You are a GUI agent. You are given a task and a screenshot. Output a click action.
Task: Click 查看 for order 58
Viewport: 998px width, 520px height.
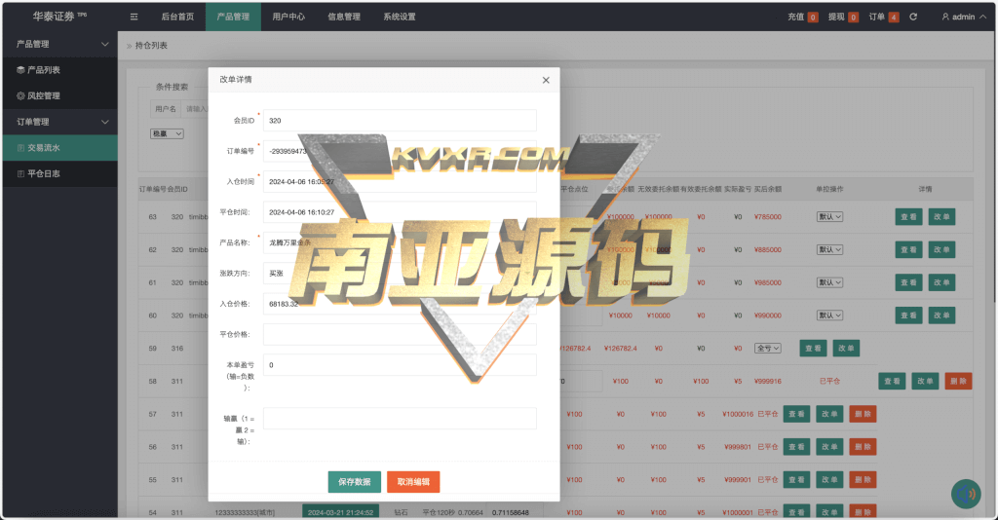892,382
